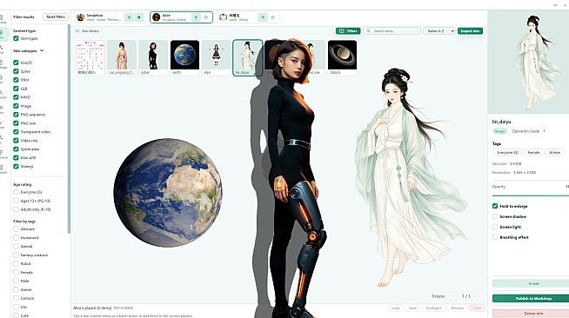Uncheck the Live2D subtype filter
Screen dimensions: 569x318
tap(16, 63)
